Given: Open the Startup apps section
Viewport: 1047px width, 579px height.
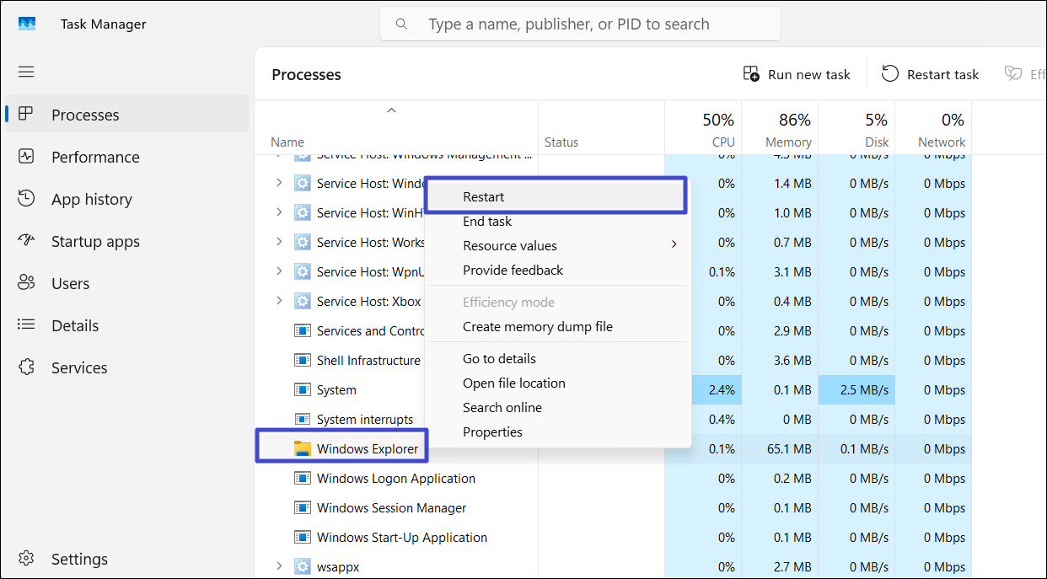Looking at the screenshot, I should click(x=94, y=241).
